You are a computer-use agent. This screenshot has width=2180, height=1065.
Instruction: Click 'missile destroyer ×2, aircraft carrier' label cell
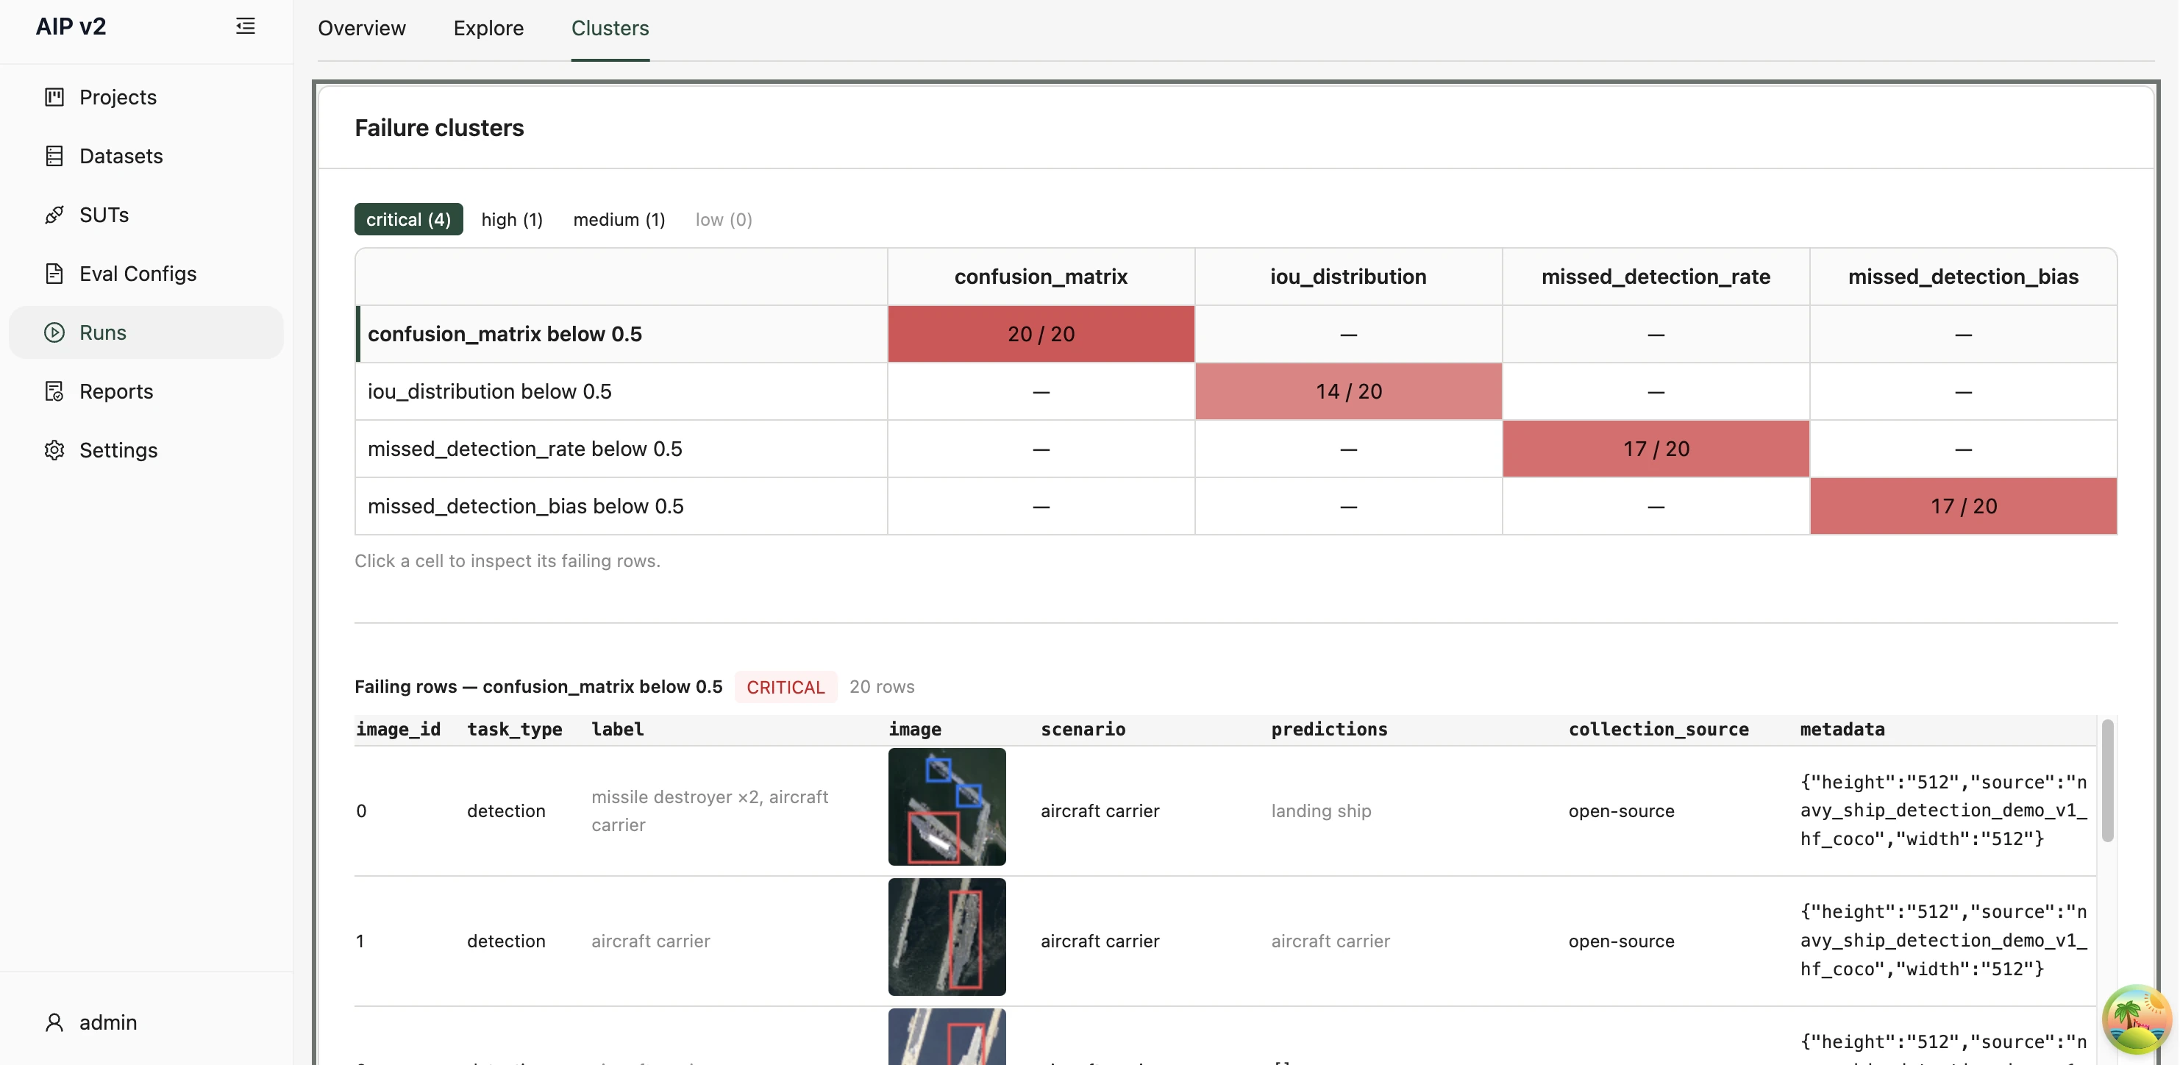710,811
